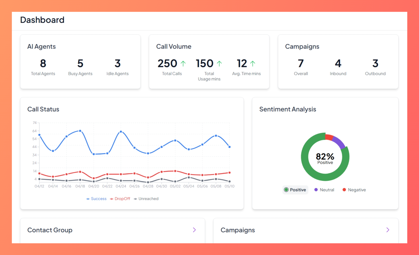
Task: Click the green arrow beside Total Calls
Action: point(183,63)
